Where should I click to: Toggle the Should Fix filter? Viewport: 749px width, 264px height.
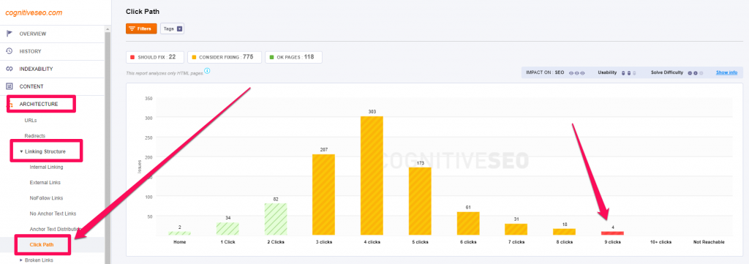pos(155,57)
